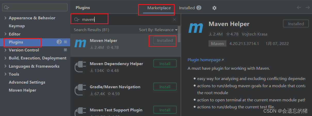Image resolution: width=312 pixels, height=116 pixels.
Task: Click the Gradle/Maven Navigation plug icon
Action: [80, 90]
